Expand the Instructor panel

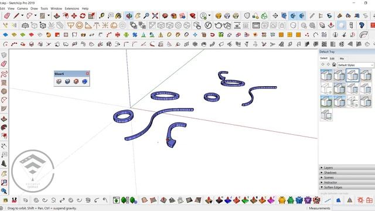click(x=347, y=182)
